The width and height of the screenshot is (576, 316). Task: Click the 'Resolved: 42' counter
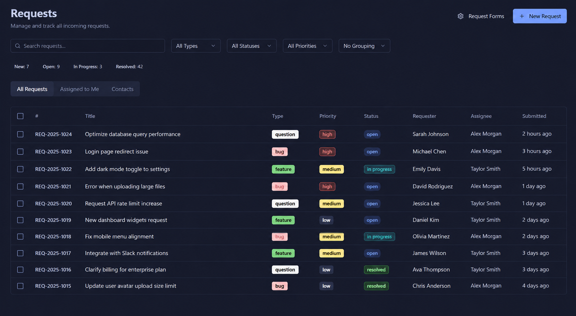129,67
